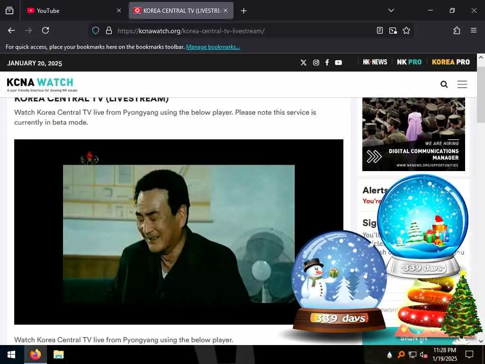Click the muted volume tray icon

click(423, 355)
